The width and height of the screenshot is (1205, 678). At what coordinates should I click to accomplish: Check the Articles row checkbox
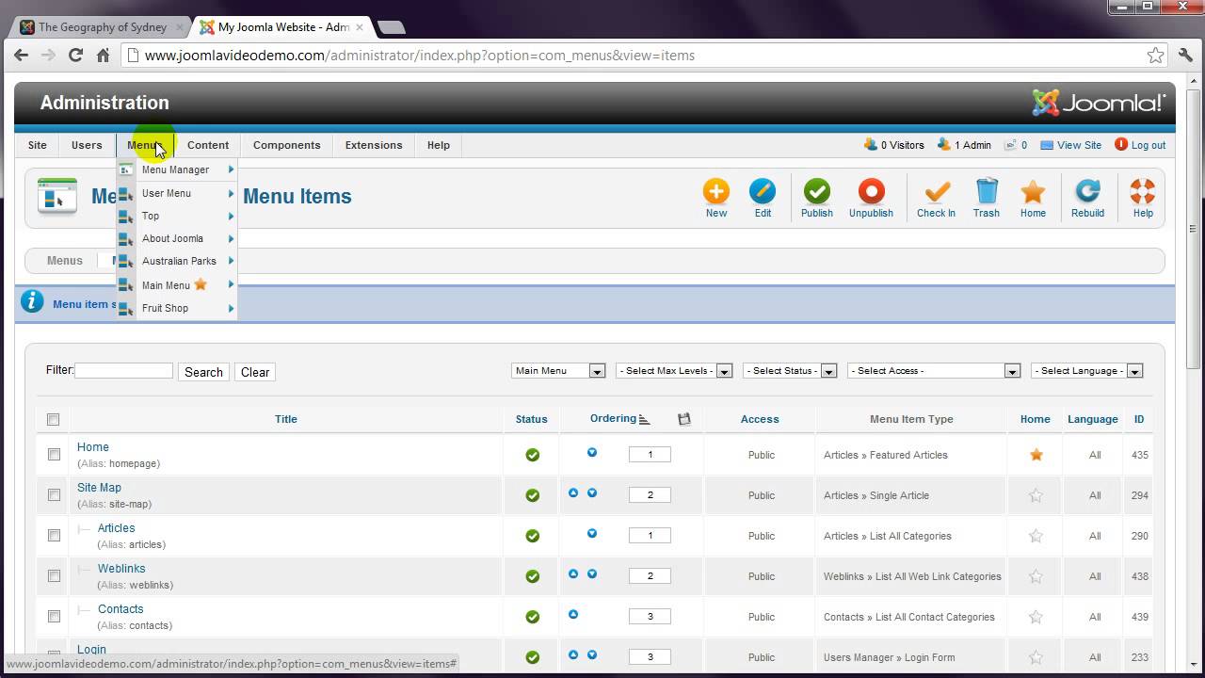point(54,535)
